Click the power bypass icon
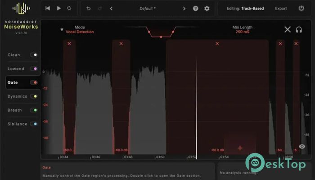 pos(301,8)
